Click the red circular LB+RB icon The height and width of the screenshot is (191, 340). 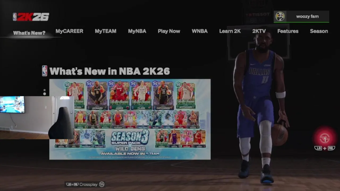325,138
